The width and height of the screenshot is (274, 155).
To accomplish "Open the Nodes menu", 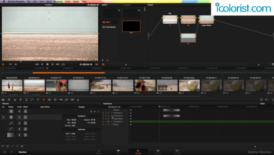I will [76, 1].
